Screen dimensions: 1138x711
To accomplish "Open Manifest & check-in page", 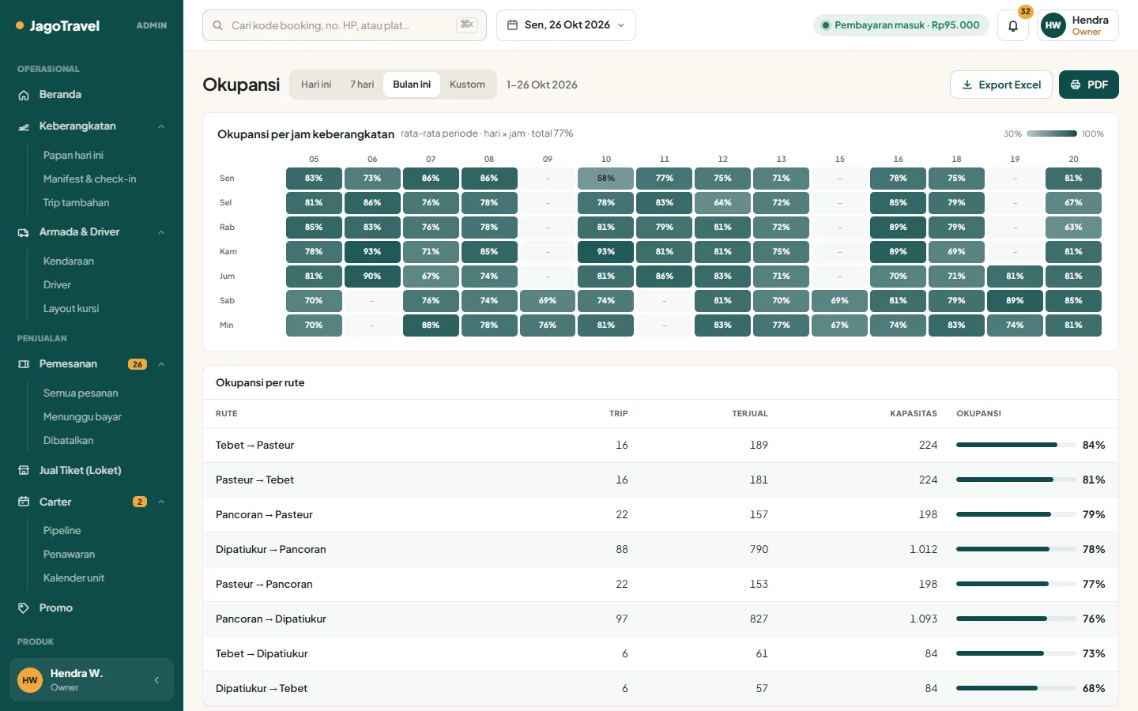I will point(89,179).
